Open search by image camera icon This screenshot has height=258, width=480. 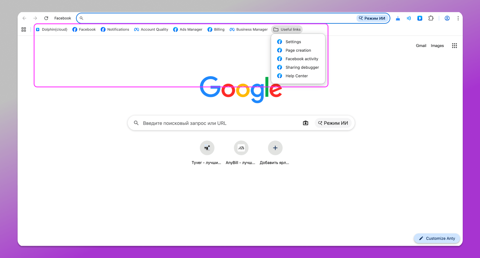tap(306, 123)
